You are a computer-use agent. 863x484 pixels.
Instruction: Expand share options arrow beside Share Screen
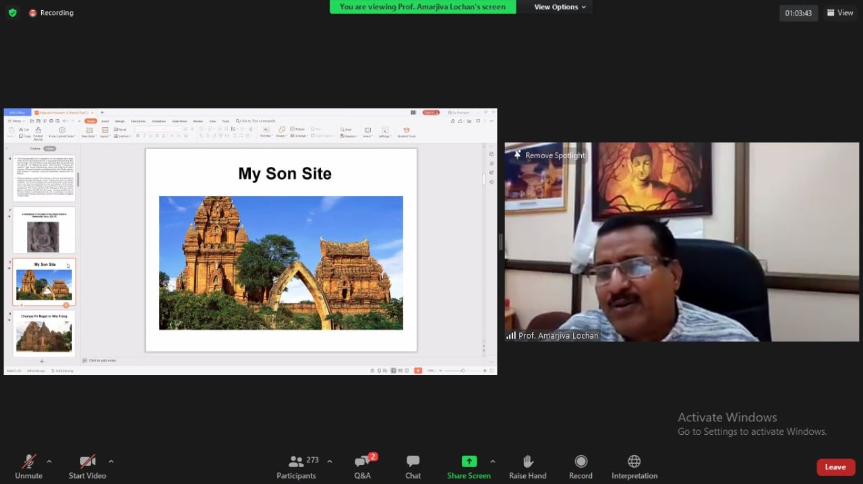[492, 462]
